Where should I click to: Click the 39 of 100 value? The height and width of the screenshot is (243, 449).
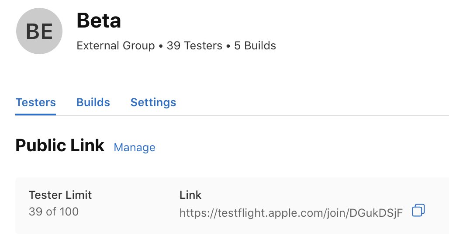(54, 212)
